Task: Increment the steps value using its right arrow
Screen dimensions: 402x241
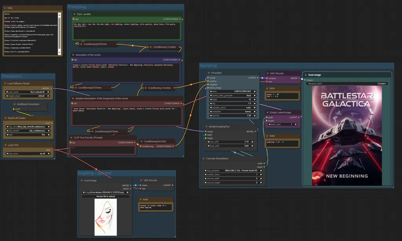Action: [255, 100]
